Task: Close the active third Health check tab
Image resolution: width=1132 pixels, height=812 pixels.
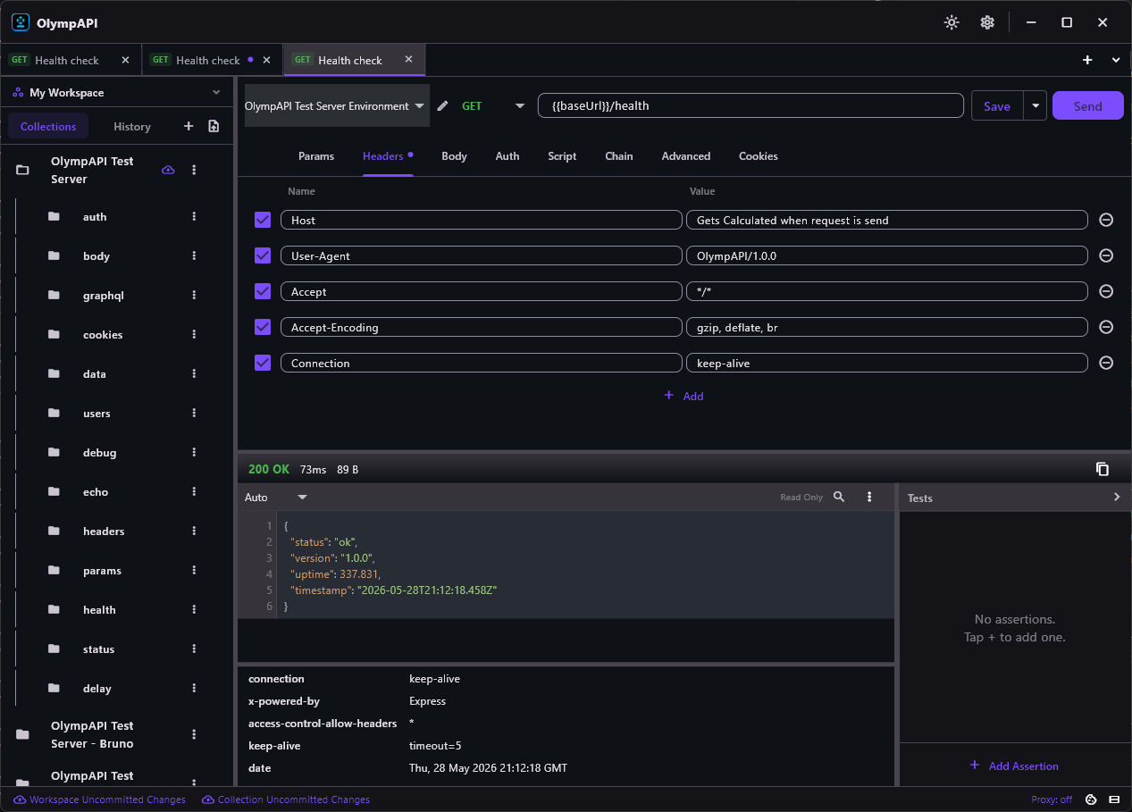Action: pyautogui.click(x=408, y=60)
